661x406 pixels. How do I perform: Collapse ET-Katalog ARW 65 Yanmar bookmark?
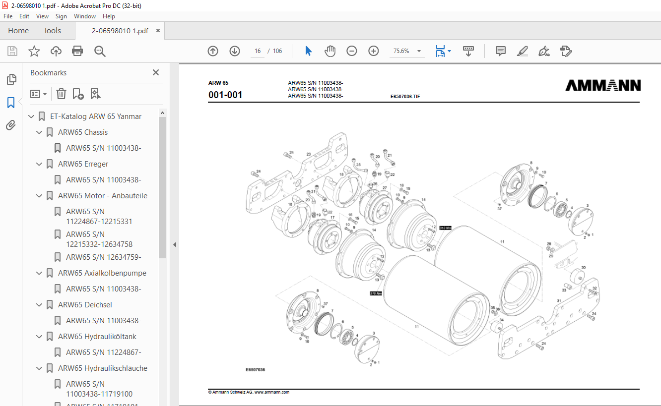tap(31, 116)
